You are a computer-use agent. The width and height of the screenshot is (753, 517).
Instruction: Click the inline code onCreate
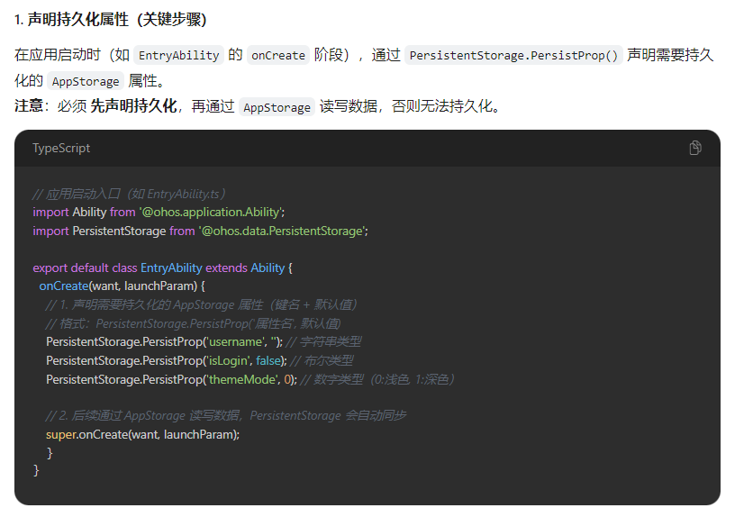click(278, 55)
